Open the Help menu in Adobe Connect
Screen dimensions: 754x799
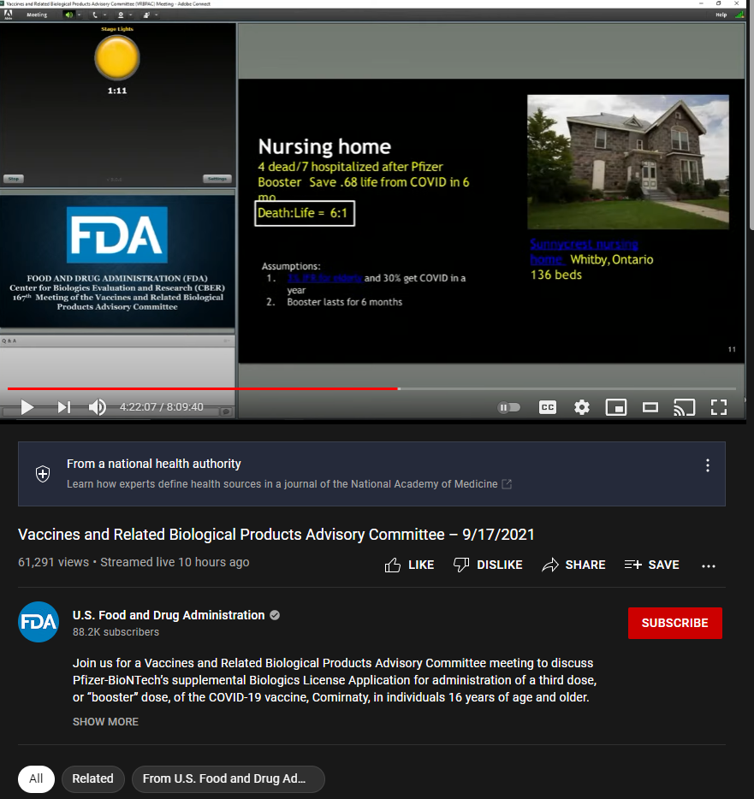[721, 15]
